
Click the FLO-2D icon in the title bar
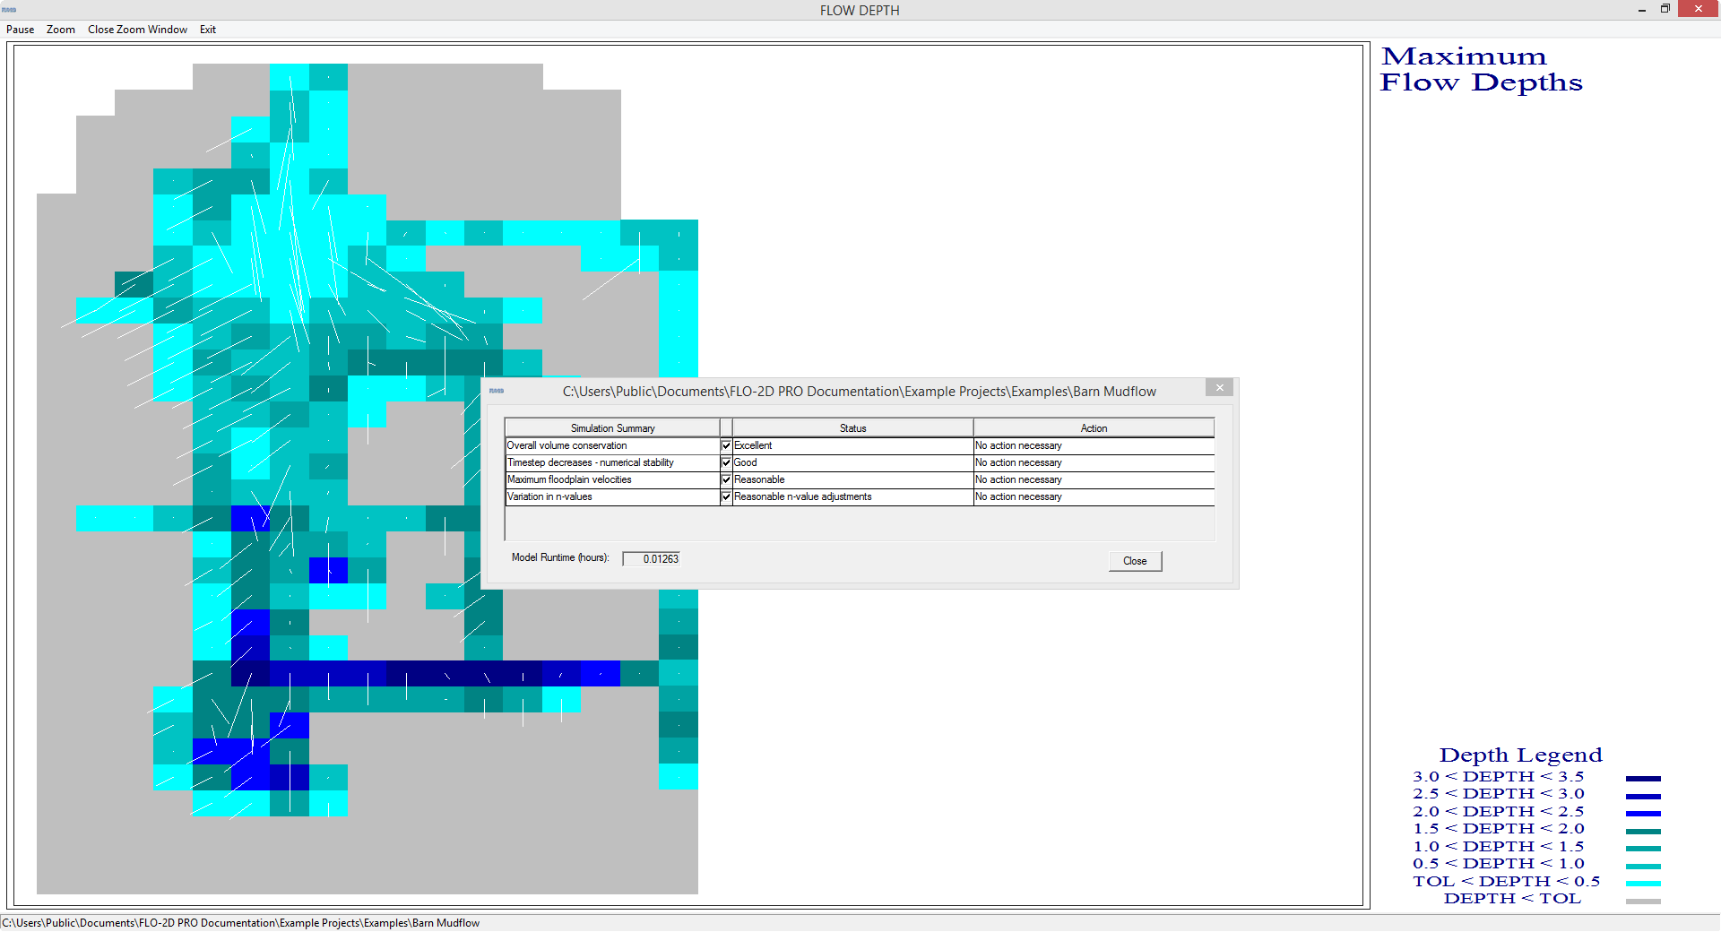click(x=8, y=10)
